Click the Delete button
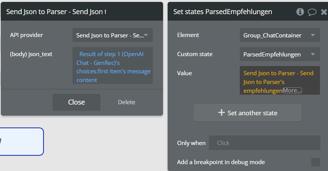This screenshot has height=171, width=328. [126, 102]
